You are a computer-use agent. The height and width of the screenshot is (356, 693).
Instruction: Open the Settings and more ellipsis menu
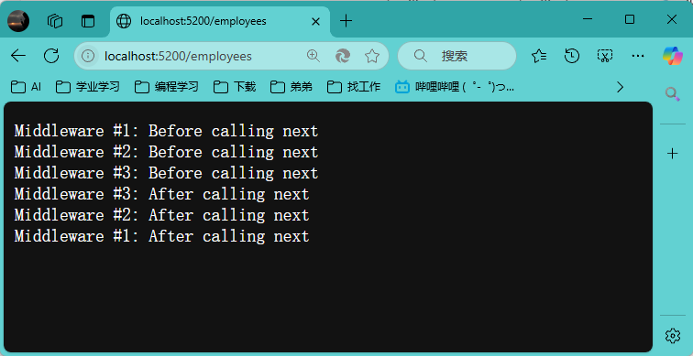coord(638,56)
